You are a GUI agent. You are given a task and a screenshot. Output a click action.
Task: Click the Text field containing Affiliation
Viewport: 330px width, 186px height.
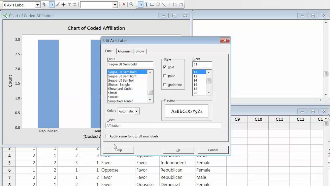pyautogui.click(x=163, y=126)
